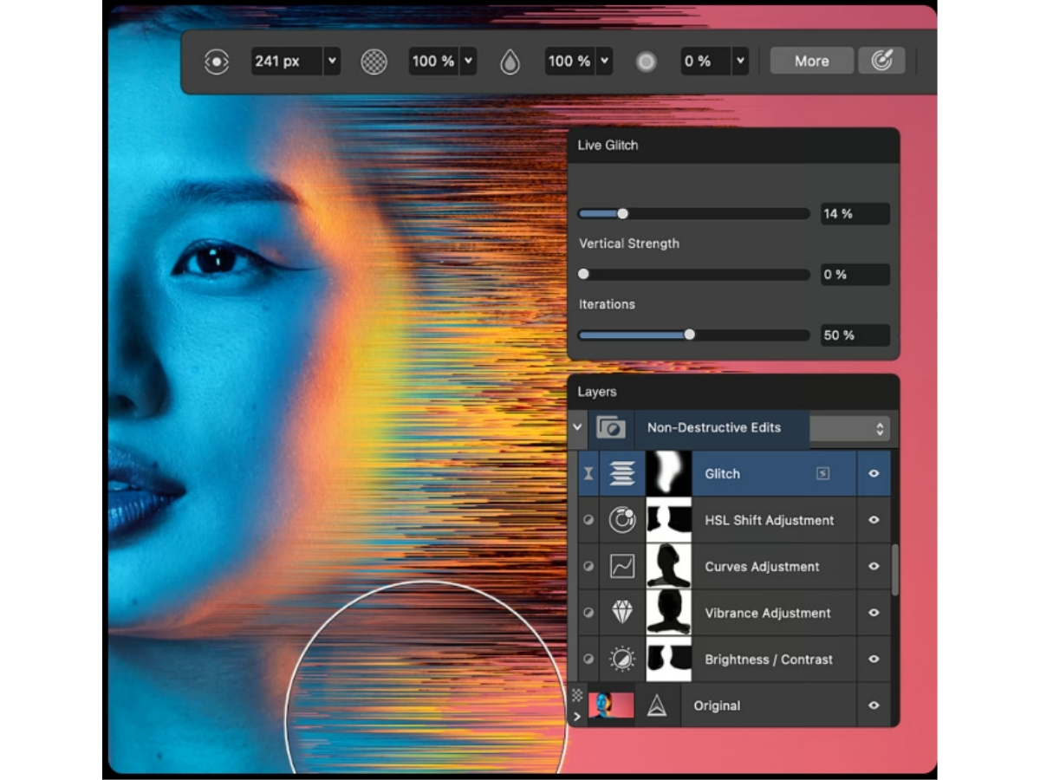Click the Glitch filter layer icon

coord(622,473)
